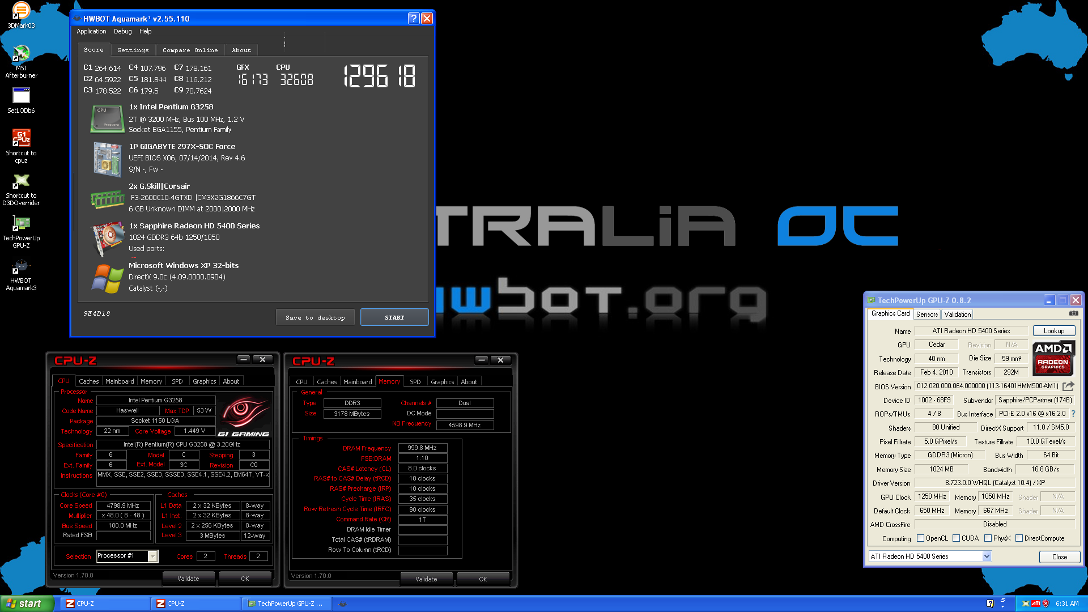Enable the OpenCL checkbox in GPU-Z
This screenshot has height=612, width=1088.
pos(920,538)
